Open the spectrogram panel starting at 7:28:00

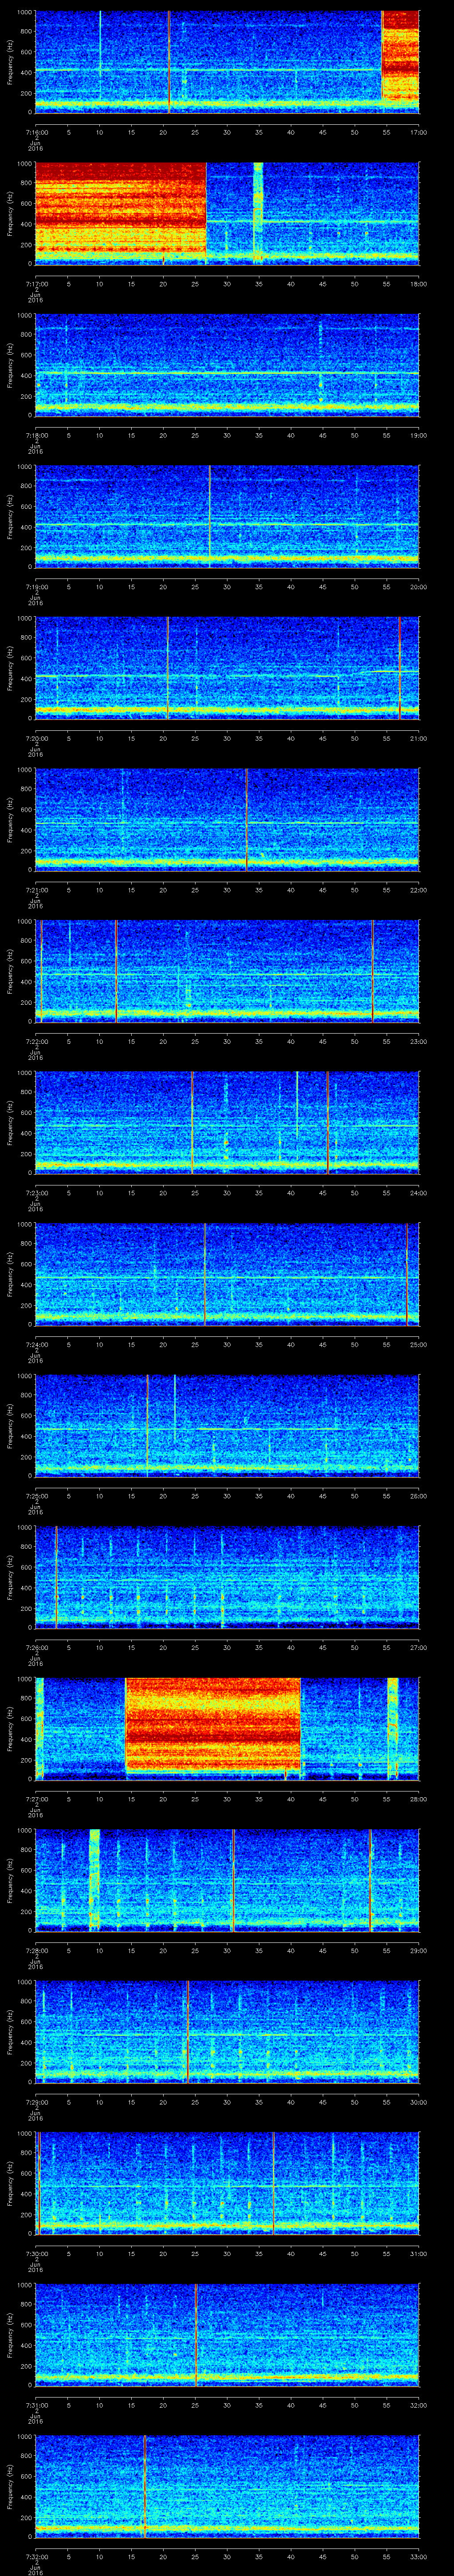pyautogui.click(x=227, y=1880)
